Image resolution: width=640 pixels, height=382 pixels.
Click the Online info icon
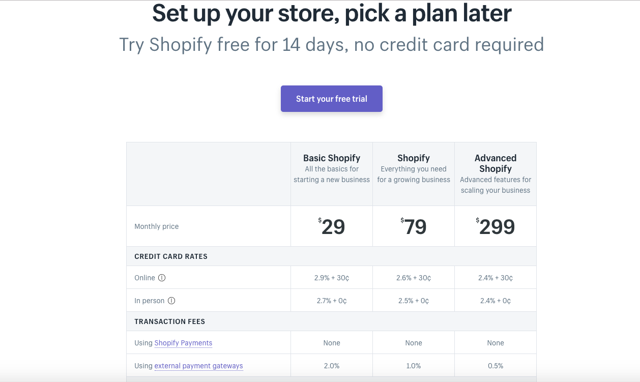(x=162, y=278)
